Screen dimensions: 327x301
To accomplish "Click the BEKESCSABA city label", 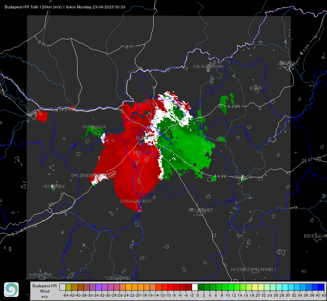I will coord(315,236).
